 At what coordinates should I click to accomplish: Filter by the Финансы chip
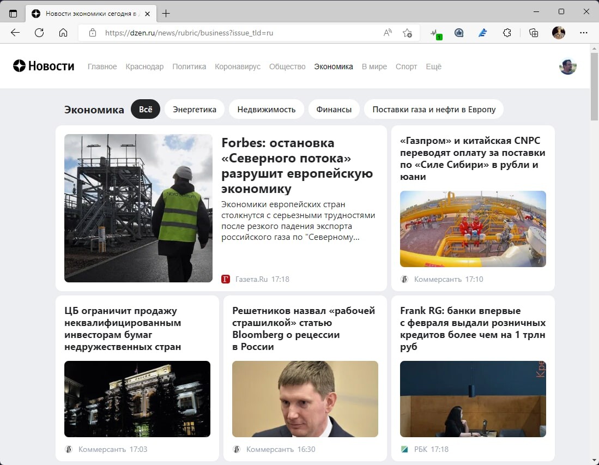(334, 109)
